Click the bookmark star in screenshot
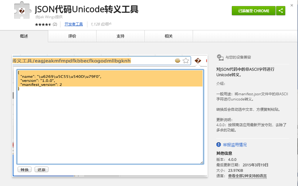Viewport: 298px width, 186px height. pyautogui.click(x=186, y=61)
